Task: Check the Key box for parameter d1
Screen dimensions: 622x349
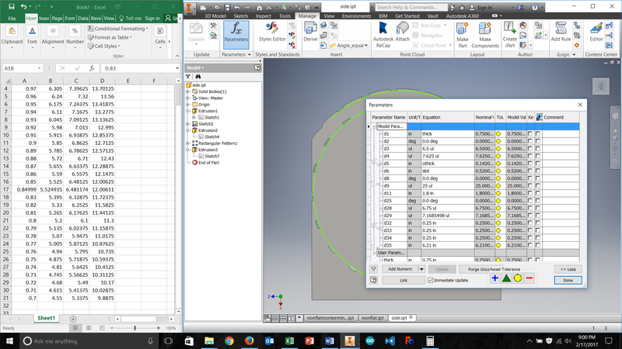Action: [x=530, y=133]
